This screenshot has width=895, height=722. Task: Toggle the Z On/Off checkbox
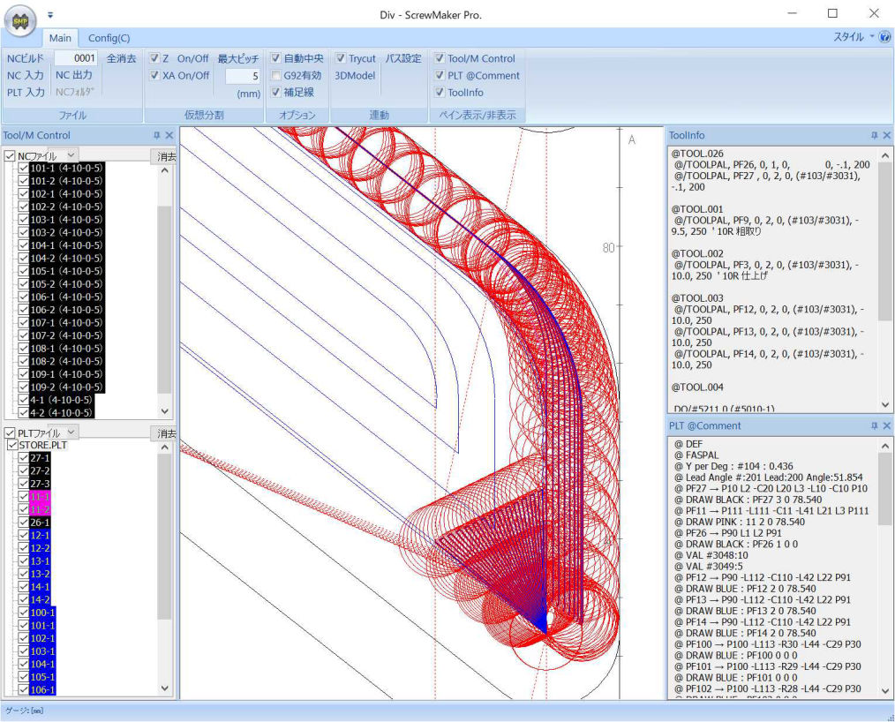(154, 59)
